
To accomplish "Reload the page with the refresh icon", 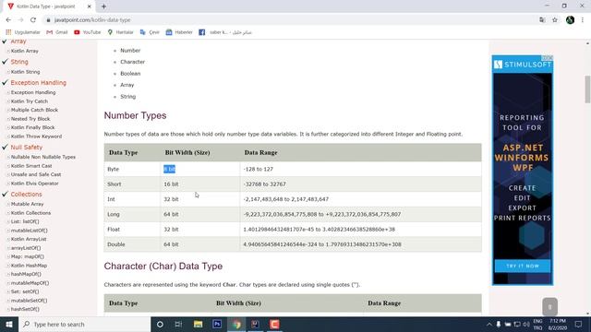I will click(33, 20).
